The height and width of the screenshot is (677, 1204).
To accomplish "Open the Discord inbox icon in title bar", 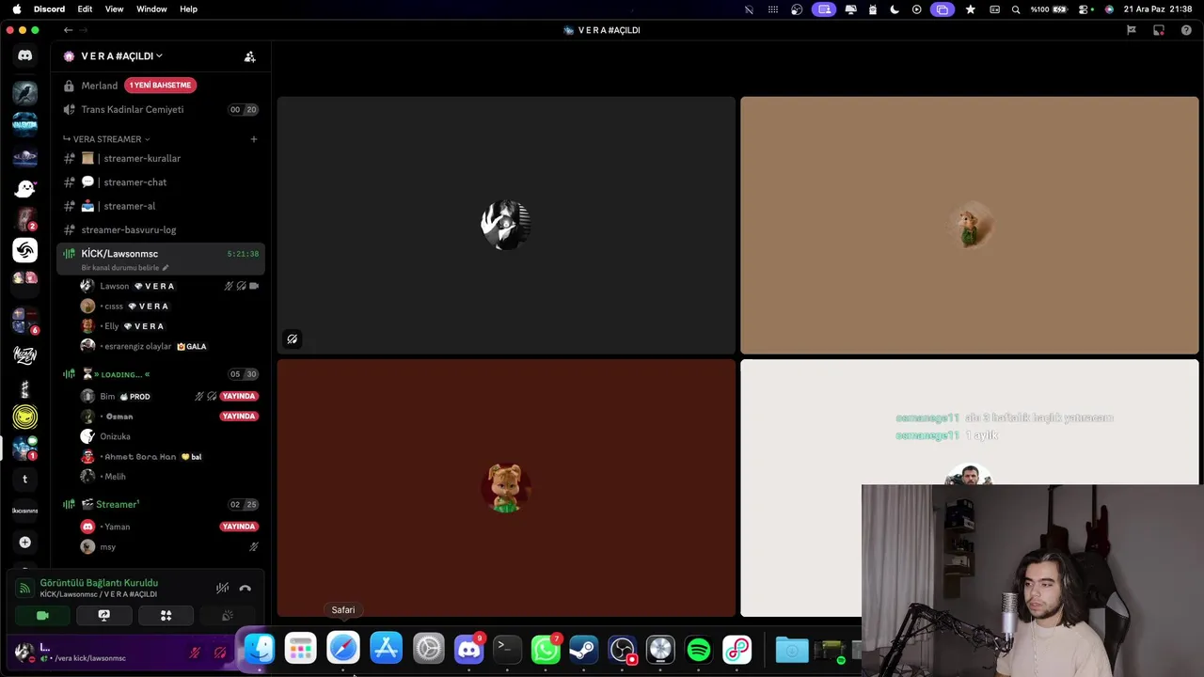I will coord(1159,30).
